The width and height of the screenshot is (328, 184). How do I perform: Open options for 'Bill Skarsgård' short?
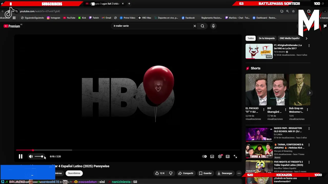[x=285, y=110]
